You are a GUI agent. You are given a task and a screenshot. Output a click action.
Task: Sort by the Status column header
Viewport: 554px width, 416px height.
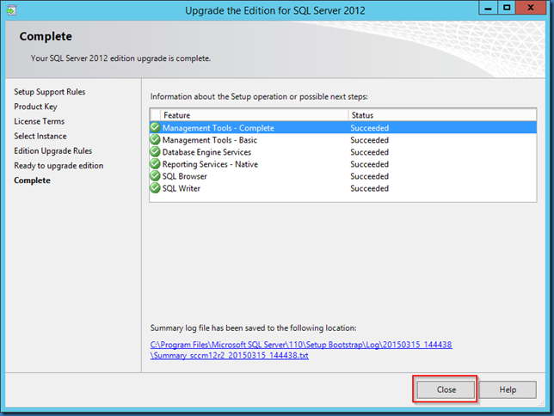click(442, 115)
